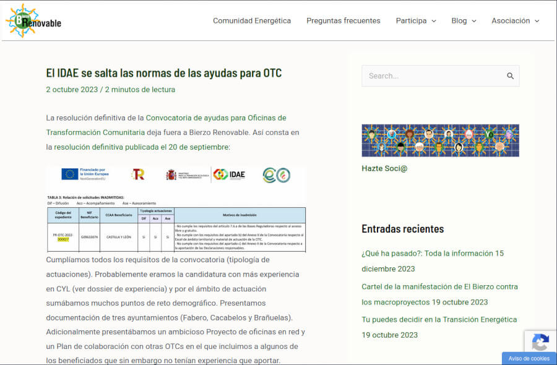This screenshot has width=557, height=365.
Task: Open Cartel de la manifestación post
Action: click(439, 287)
